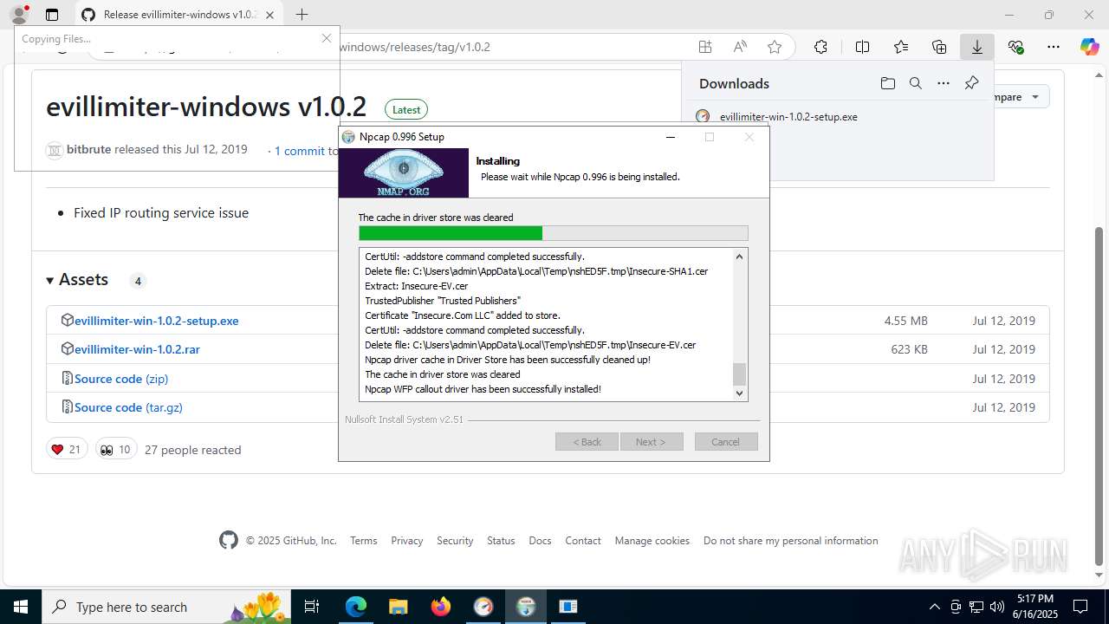
Task: Open the app available icon in address bar
Action: pos(705,47)
